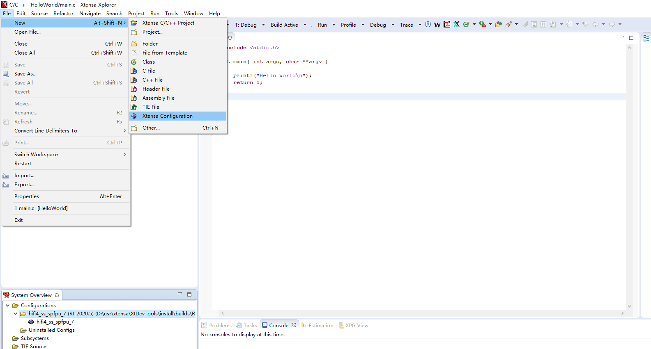Open the outline view icon at right edge
The height and width of the screenshot is (349, 651).
tap(646, 38)
